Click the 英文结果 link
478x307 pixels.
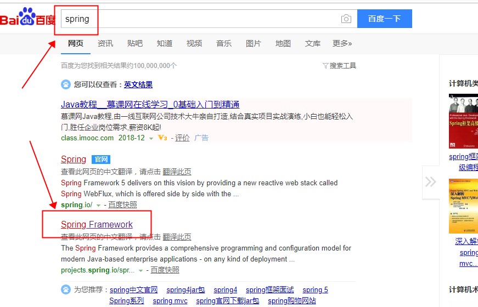pos(138,84)
